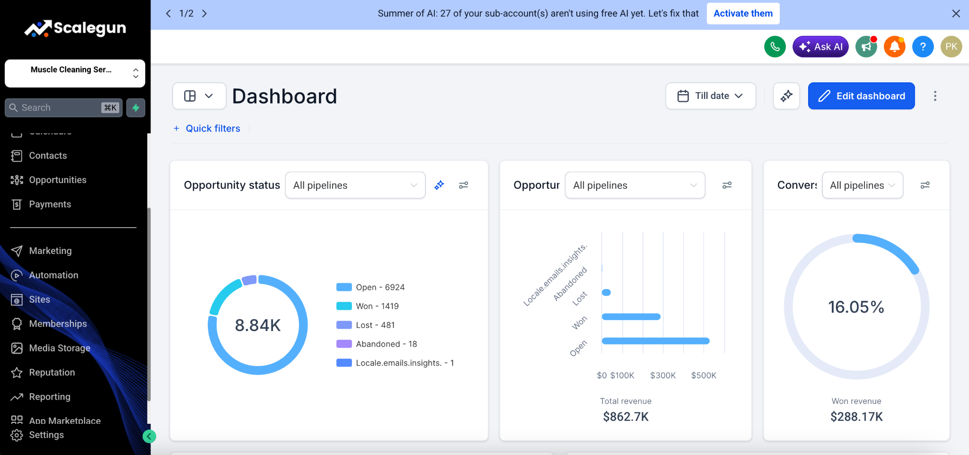Click the green lightning quick actions button
This screenshot has width=969, height=455.
coord(136,107)
